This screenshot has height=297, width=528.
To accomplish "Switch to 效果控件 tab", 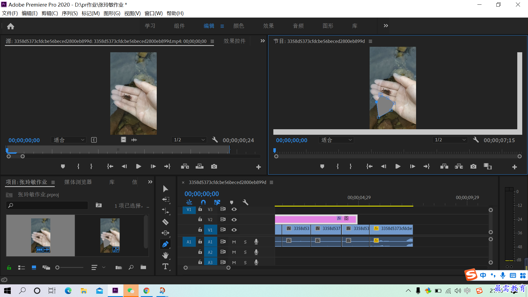I will (x=235, y=41).
